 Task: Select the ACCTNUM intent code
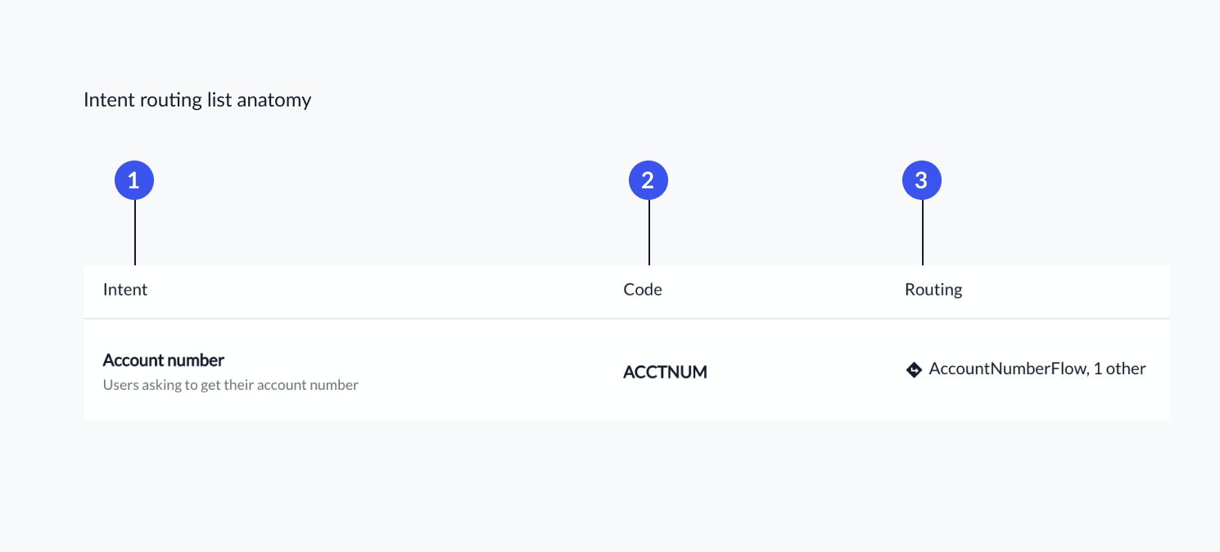665,373
